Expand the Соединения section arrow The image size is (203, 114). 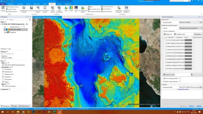pyautogui.click(x=10, y=89)
